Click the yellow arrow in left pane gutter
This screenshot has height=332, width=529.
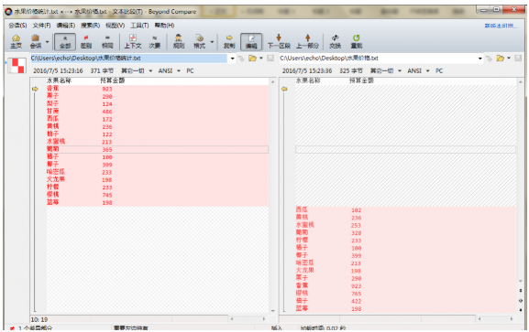click(x=35, y=89)
